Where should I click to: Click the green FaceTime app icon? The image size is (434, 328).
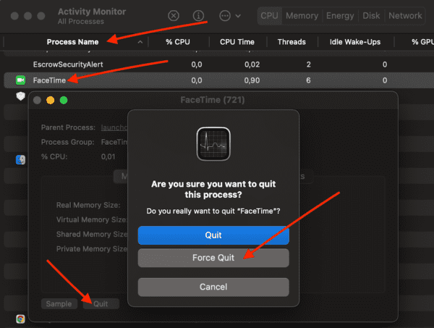coord(20,80)
